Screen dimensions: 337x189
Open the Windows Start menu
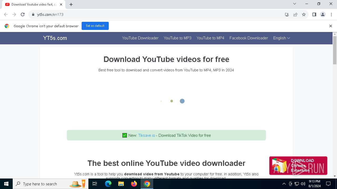click(6, 184)
